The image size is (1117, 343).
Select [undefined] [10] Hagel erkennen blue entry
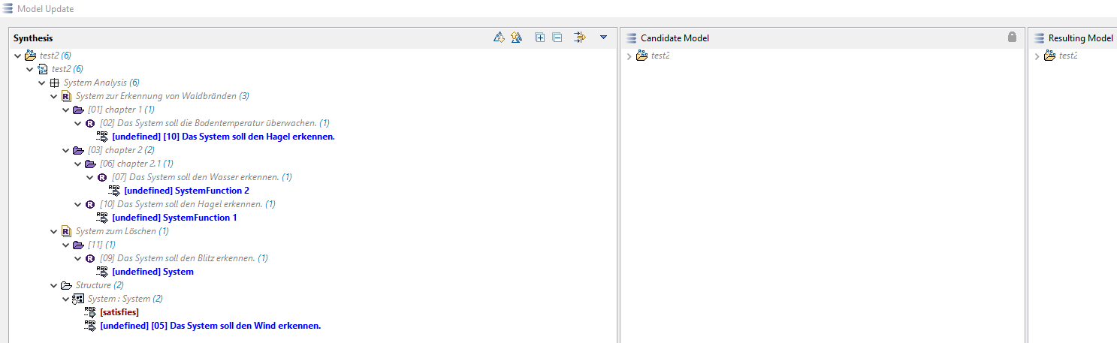click(223, 137)
